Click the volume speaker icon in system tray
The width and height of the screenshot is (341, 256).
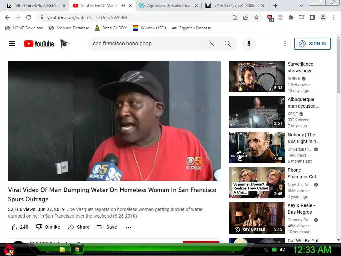click(x=282, y=250)
